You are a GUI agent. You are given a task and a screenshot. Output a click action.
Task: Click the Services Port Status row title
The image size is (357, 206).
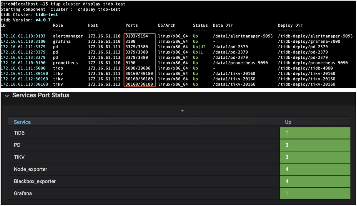click(x=41, y=95)
